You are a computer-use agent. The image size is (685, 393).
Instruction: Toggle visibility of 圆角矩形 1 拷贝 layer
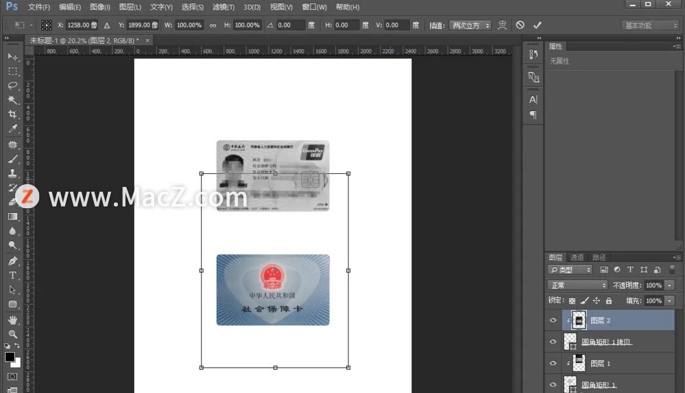tap(553, 342)
